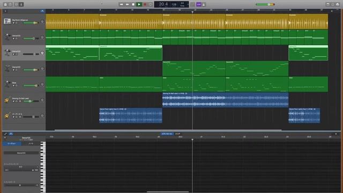
Task: Open the Notepad button
Action: (x=327, y=4)
